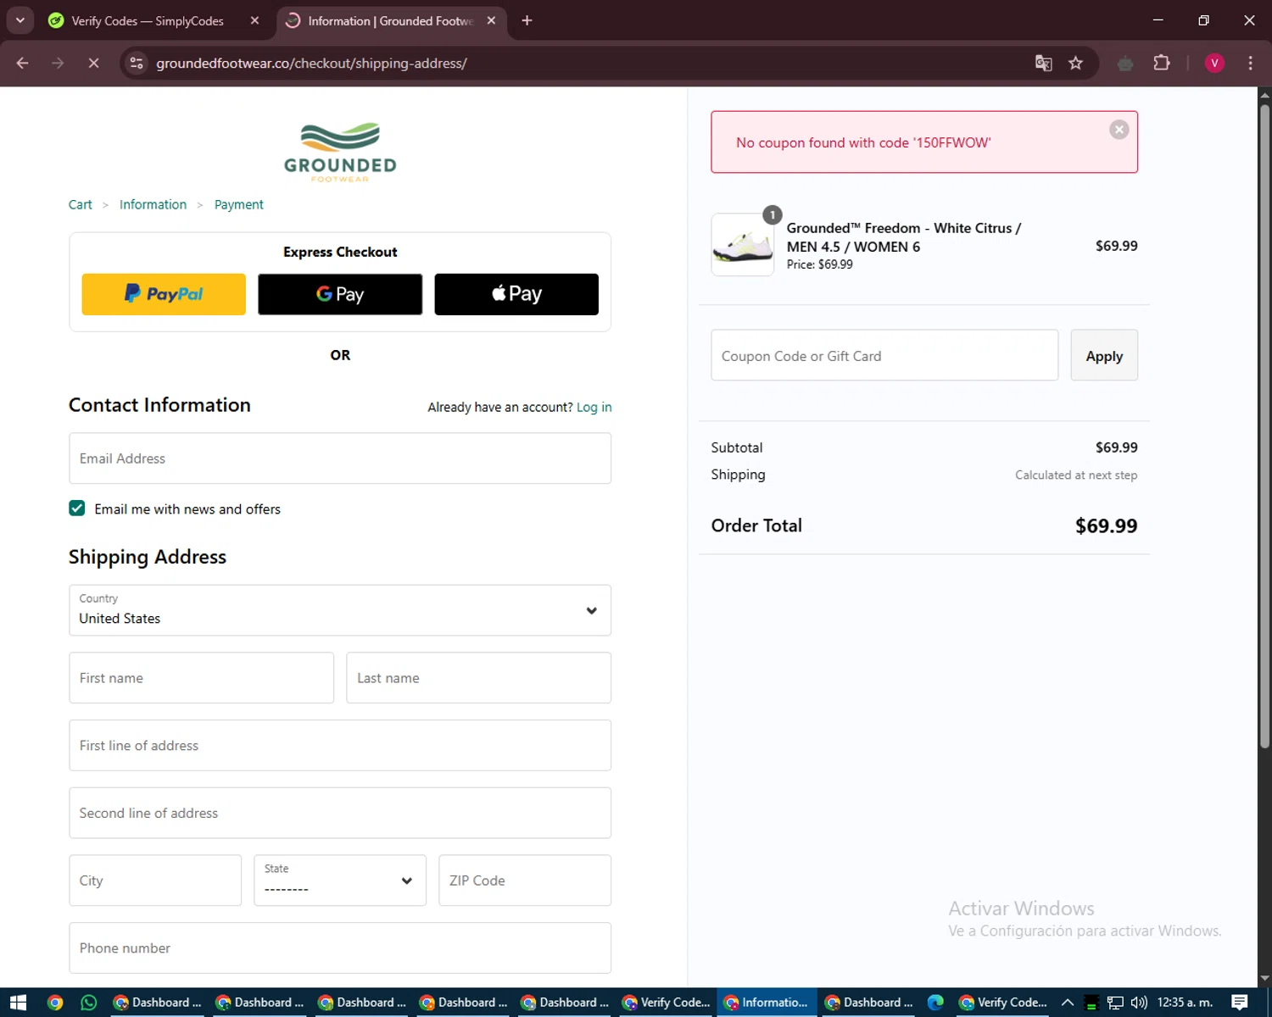Open the Google Translate page icon

[x=1043, y=63]
